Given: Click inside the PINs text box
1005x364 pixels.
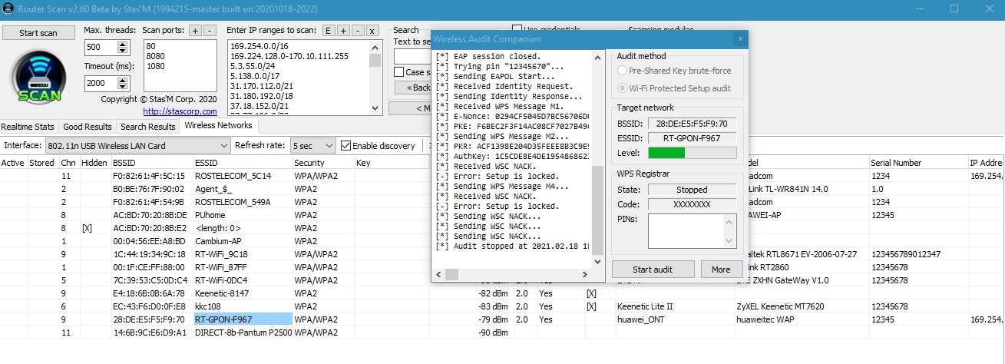Looking at the screenshot, I should (692, 230).
